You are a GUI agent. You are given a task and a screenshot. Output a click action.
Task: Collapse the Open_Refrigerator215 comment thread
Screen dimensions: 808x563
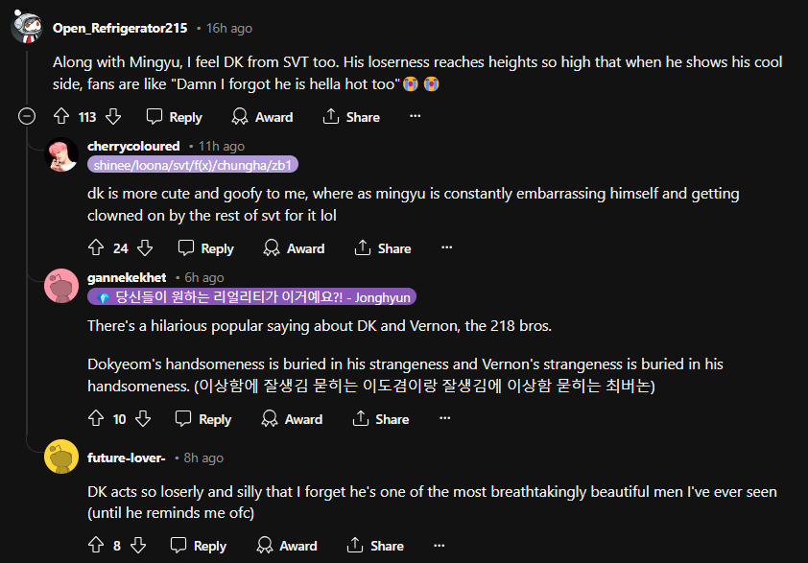[27, 117]
